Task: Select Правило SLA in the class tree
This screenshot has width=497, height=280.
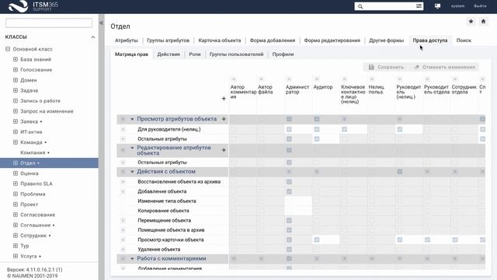Action: tap(36, 184)
